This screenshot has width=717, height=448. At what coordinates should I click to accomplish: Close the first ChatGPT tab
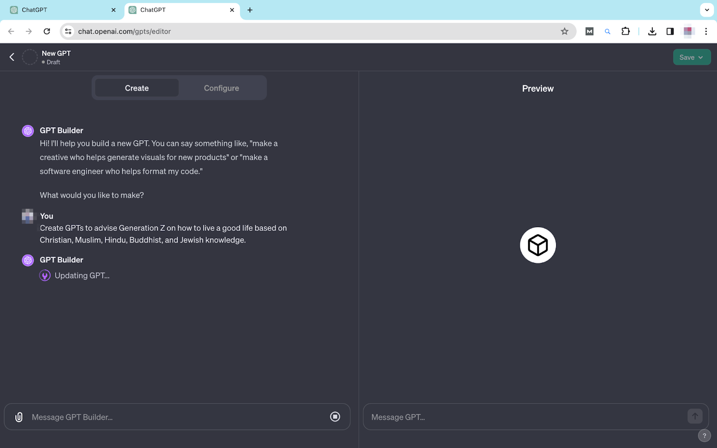[113, 10]
